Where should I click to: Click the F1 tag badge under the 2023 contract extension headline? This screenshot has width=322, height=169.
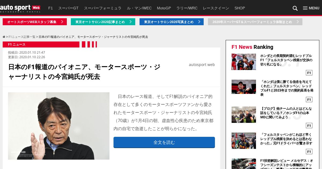tap(309, 100)
